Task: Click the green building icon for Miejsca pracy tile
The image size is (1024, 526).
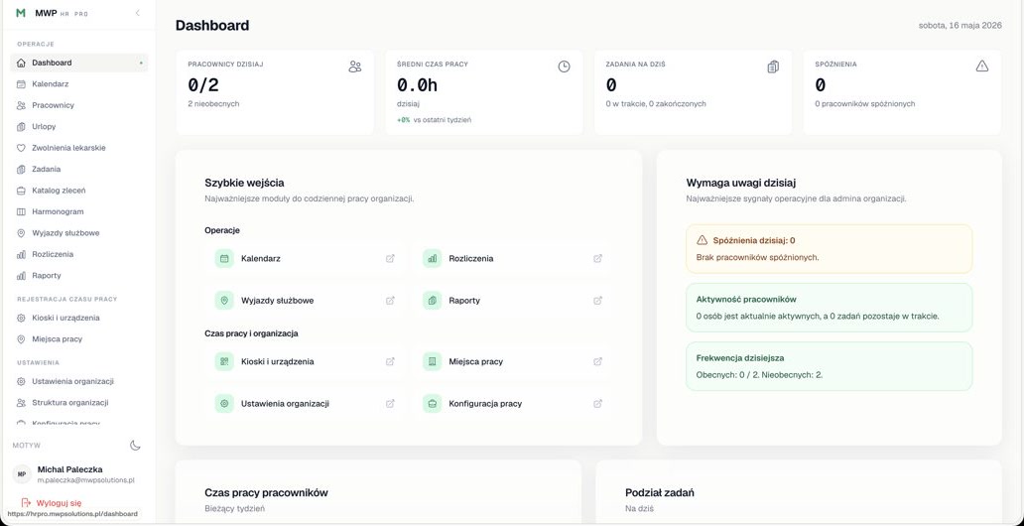Action: (x=433, y=361)
